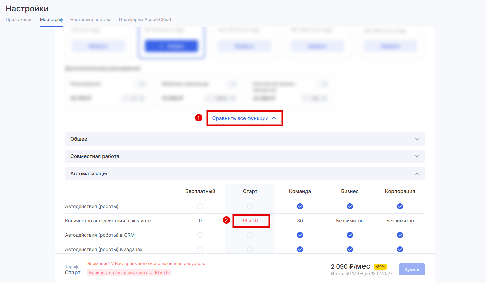This screenshot has height=283, width=486.
Task: Open the Приложения tab
Action: click(19, 20)
